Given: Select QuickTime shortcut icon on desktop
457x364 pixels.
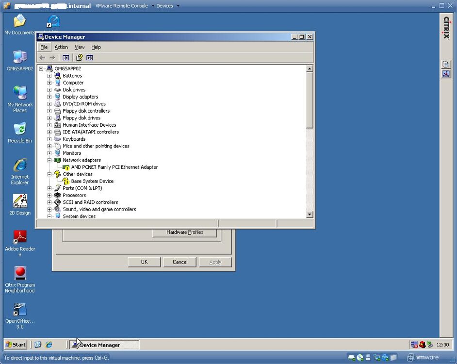Looking at the screenshot, I should (53, 21).
